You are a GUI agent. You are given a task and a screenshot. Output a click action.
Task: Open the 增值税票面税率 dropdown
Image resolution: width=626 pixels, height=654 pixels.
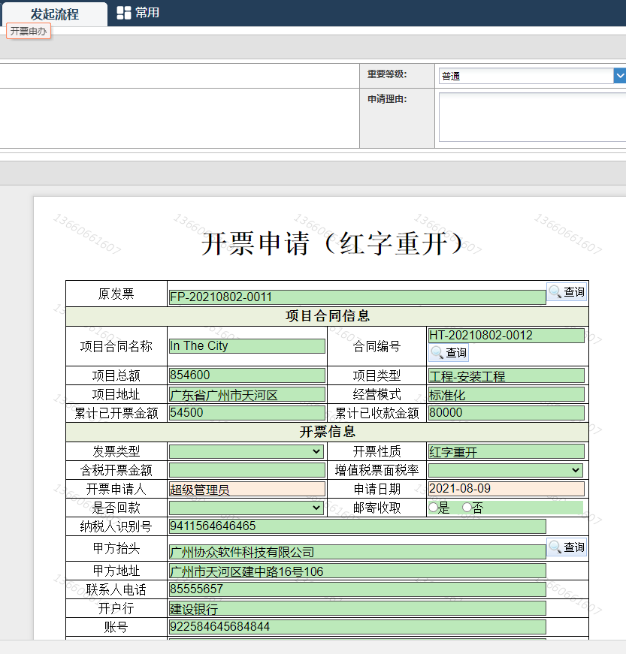coord(505,470)
